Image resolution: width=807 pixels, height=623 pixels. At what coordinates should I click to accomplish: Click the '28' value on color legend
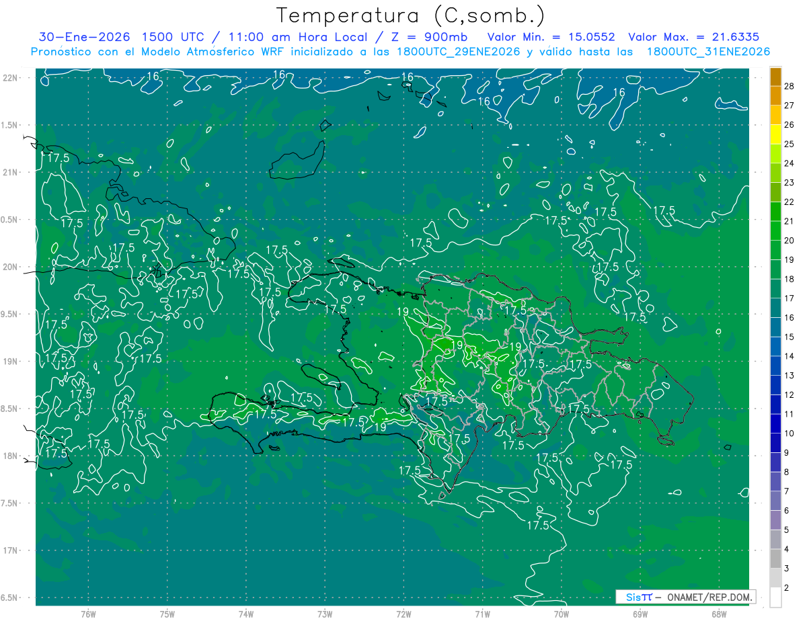click(790, 85)
